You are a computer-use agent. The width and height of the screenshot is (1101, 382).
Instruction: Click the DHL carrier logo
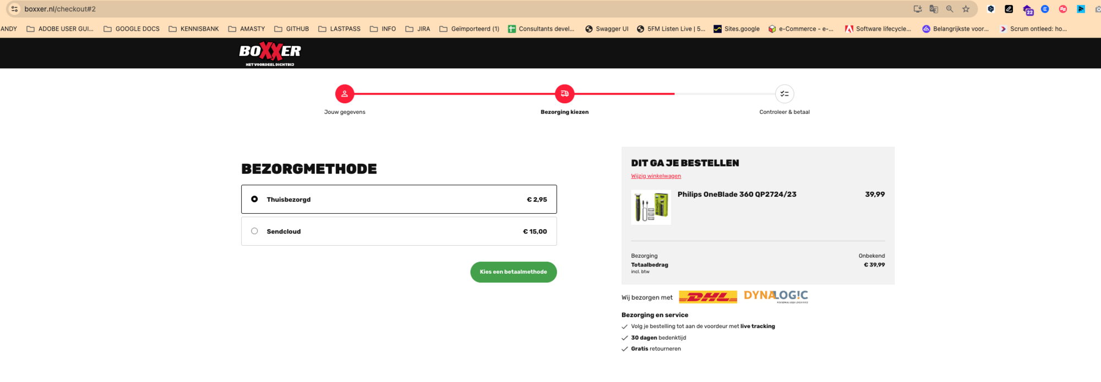(708, 297)
